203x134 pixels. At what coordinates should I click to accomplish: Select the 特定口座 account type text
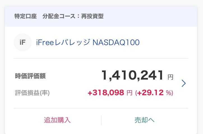[x=25, y=16]
